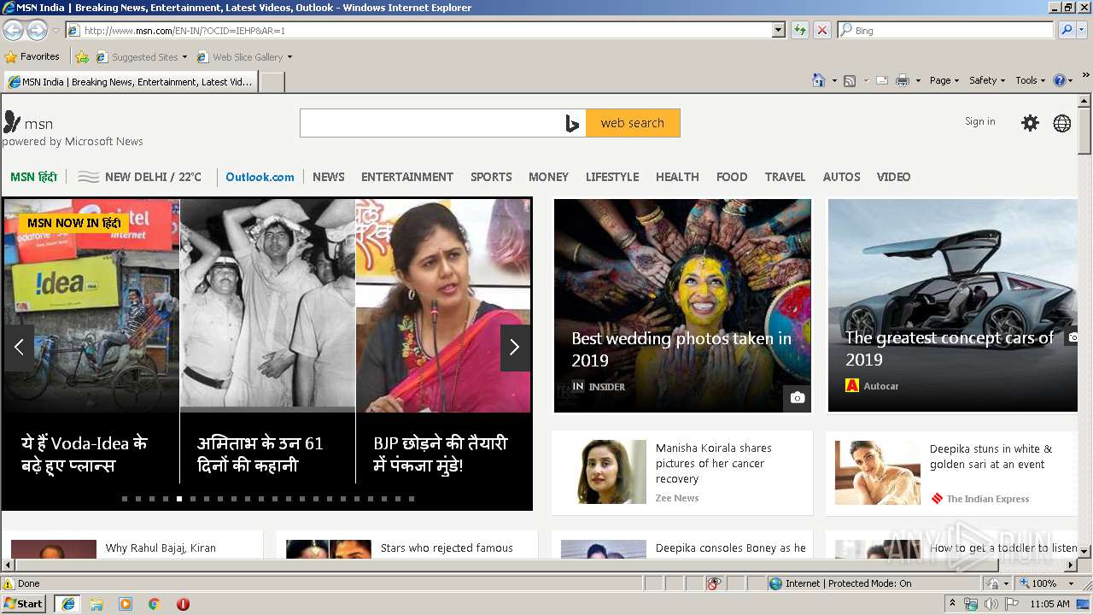Viewport: 1093px width, 615px height.
Task: Click the popup blocker status bar icon
Action: tap(714, 583)
